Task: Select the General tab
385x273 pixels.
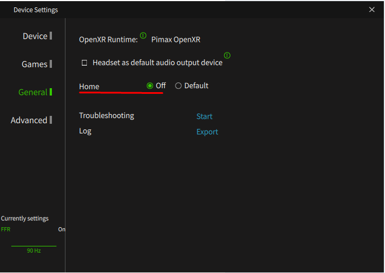Action: coord(33,92)
